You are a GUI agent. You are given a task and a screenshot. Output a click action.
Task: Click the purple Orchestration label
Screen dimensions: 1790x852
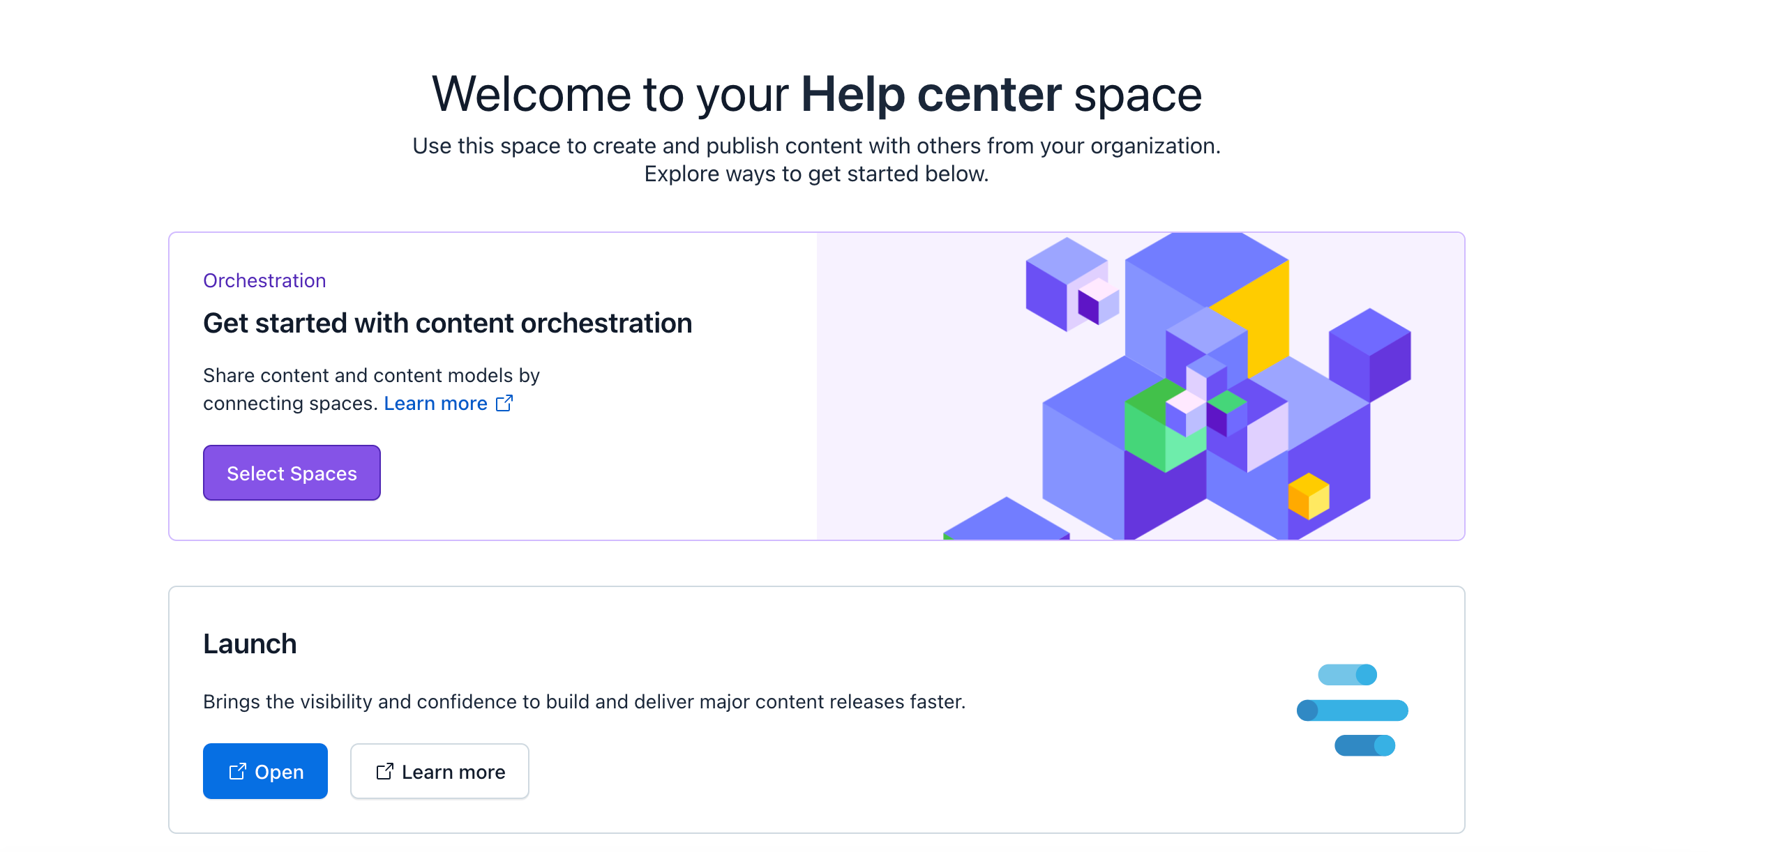(x=264, y=280)
